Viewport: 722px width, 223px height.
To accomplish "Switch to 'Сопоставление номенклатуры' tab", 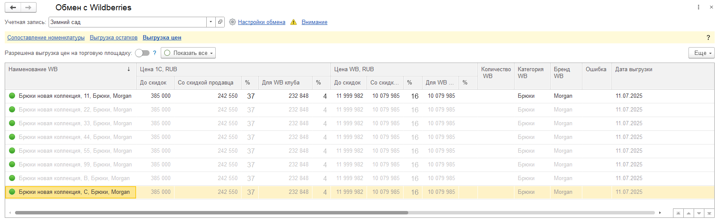I will 46,38.
